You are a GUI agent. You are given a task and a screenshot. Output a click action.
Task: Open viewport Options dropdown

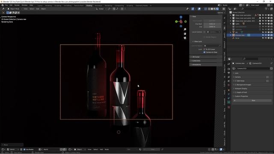(221, 13)
